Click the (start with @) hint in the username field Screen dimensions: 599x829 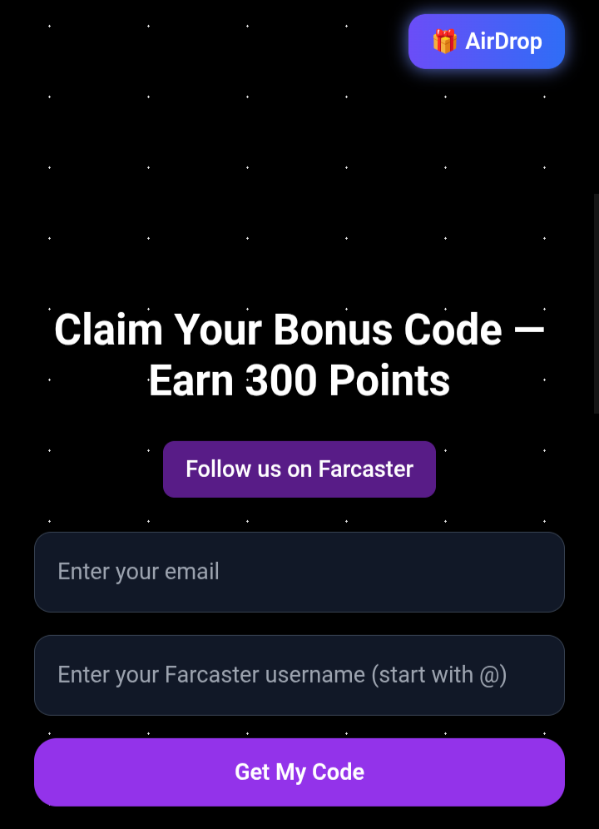pos(439,675)
